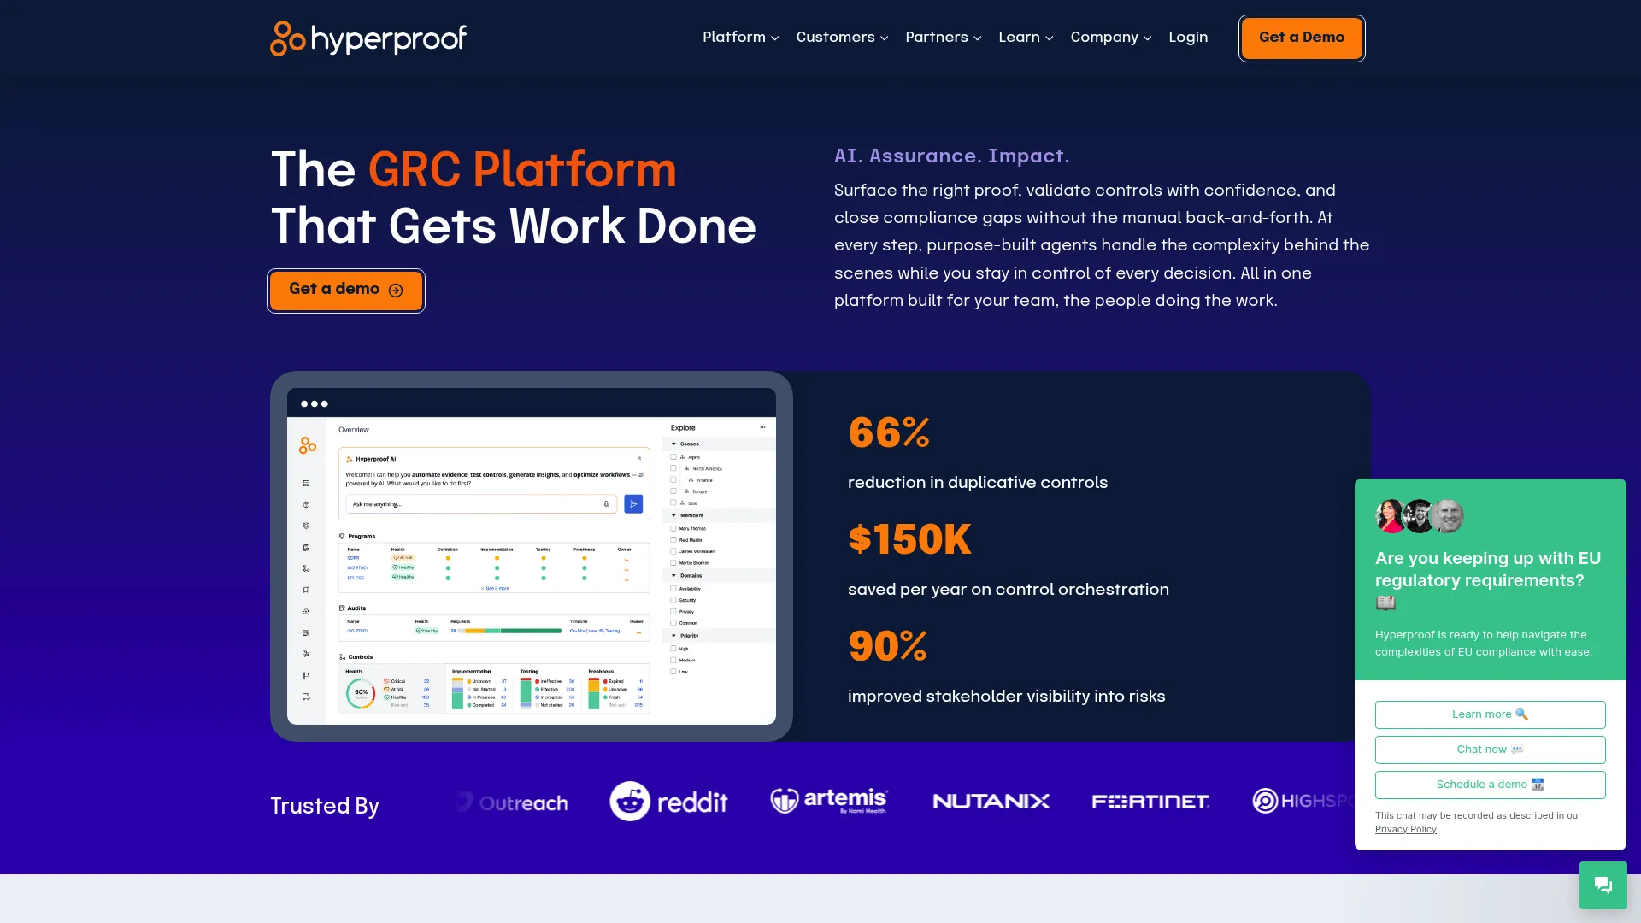Check the Beta scope checkbox
The image size is (1641, 923).
[x=673, y=503]
